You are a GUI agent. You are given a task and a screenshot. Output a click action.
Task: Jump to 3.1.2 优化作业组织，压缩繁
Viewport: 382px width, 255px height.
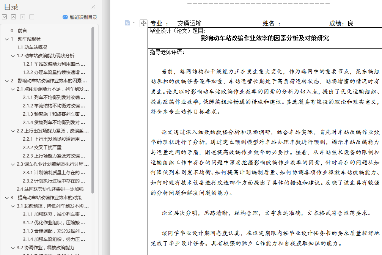pyautogui.click(x=54, y=223)
